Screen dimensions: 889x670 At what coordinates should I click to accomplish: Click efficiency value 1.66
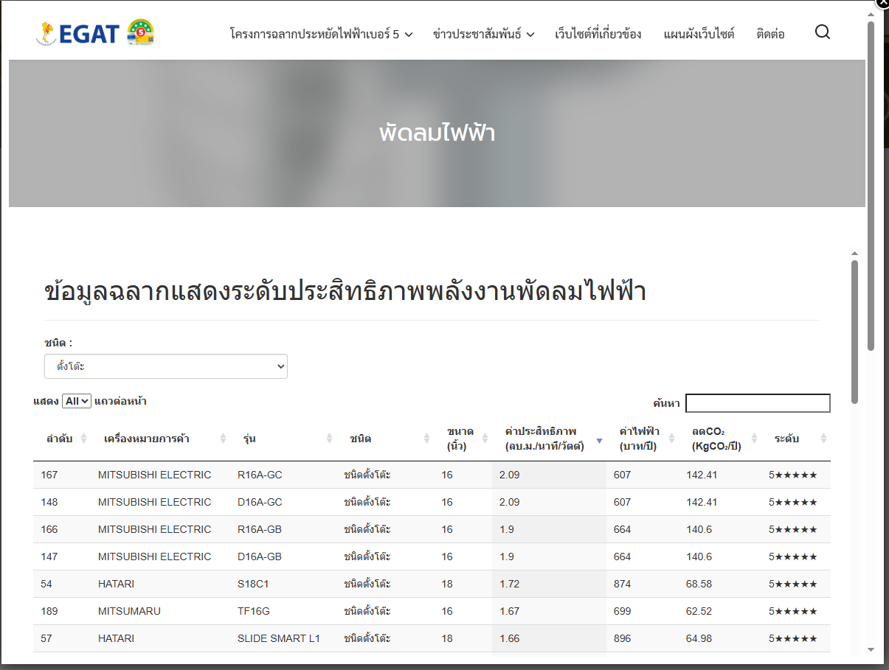tap(510, 638)
